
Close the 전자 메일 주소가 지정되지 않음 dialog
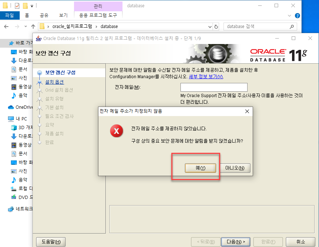click(x=247, y=111)
